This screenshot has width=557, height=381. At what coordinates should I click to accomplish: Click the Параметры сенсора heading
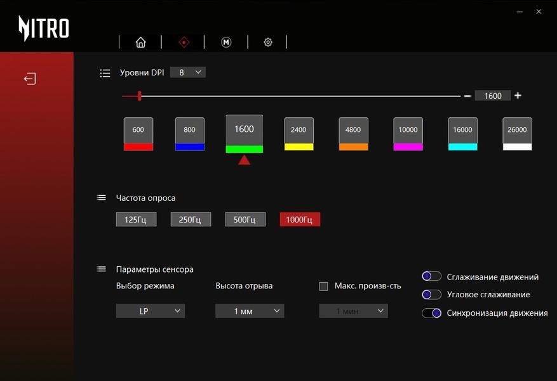coord(154,269)
